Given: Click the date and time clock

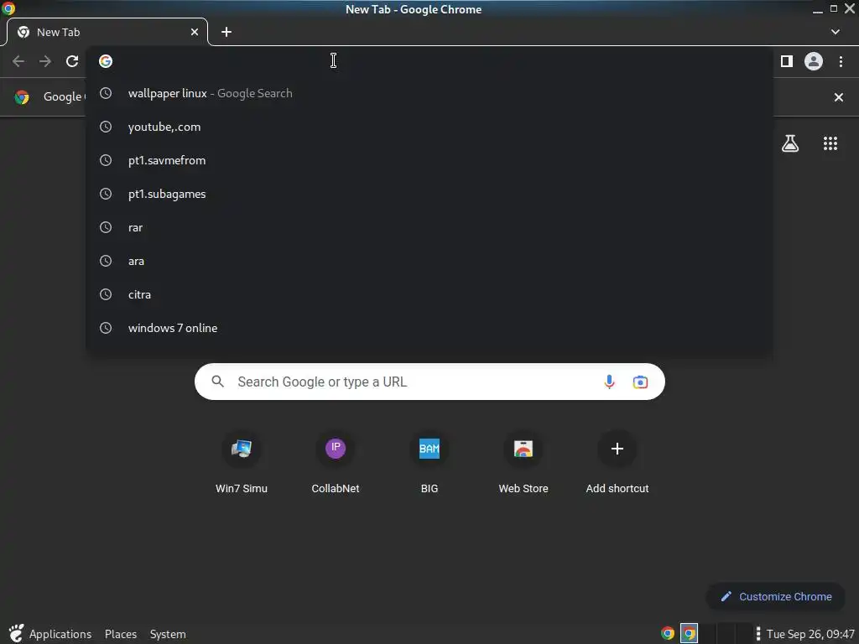Looking at the screenshot, I should click(x=810, y=634).
